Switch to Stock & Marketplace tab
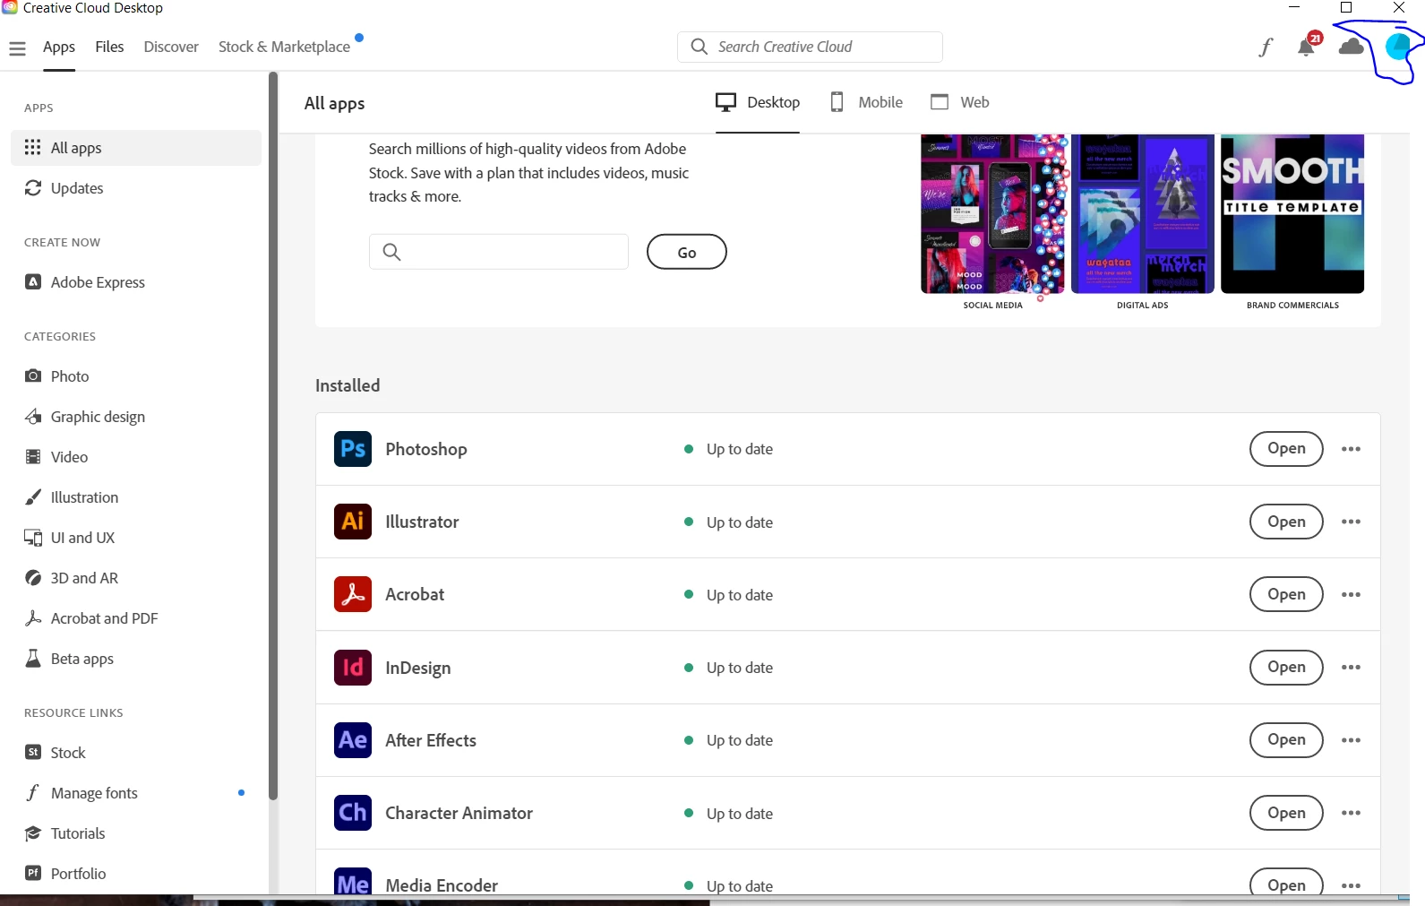1425x906 pixels. tap(284, 47)
